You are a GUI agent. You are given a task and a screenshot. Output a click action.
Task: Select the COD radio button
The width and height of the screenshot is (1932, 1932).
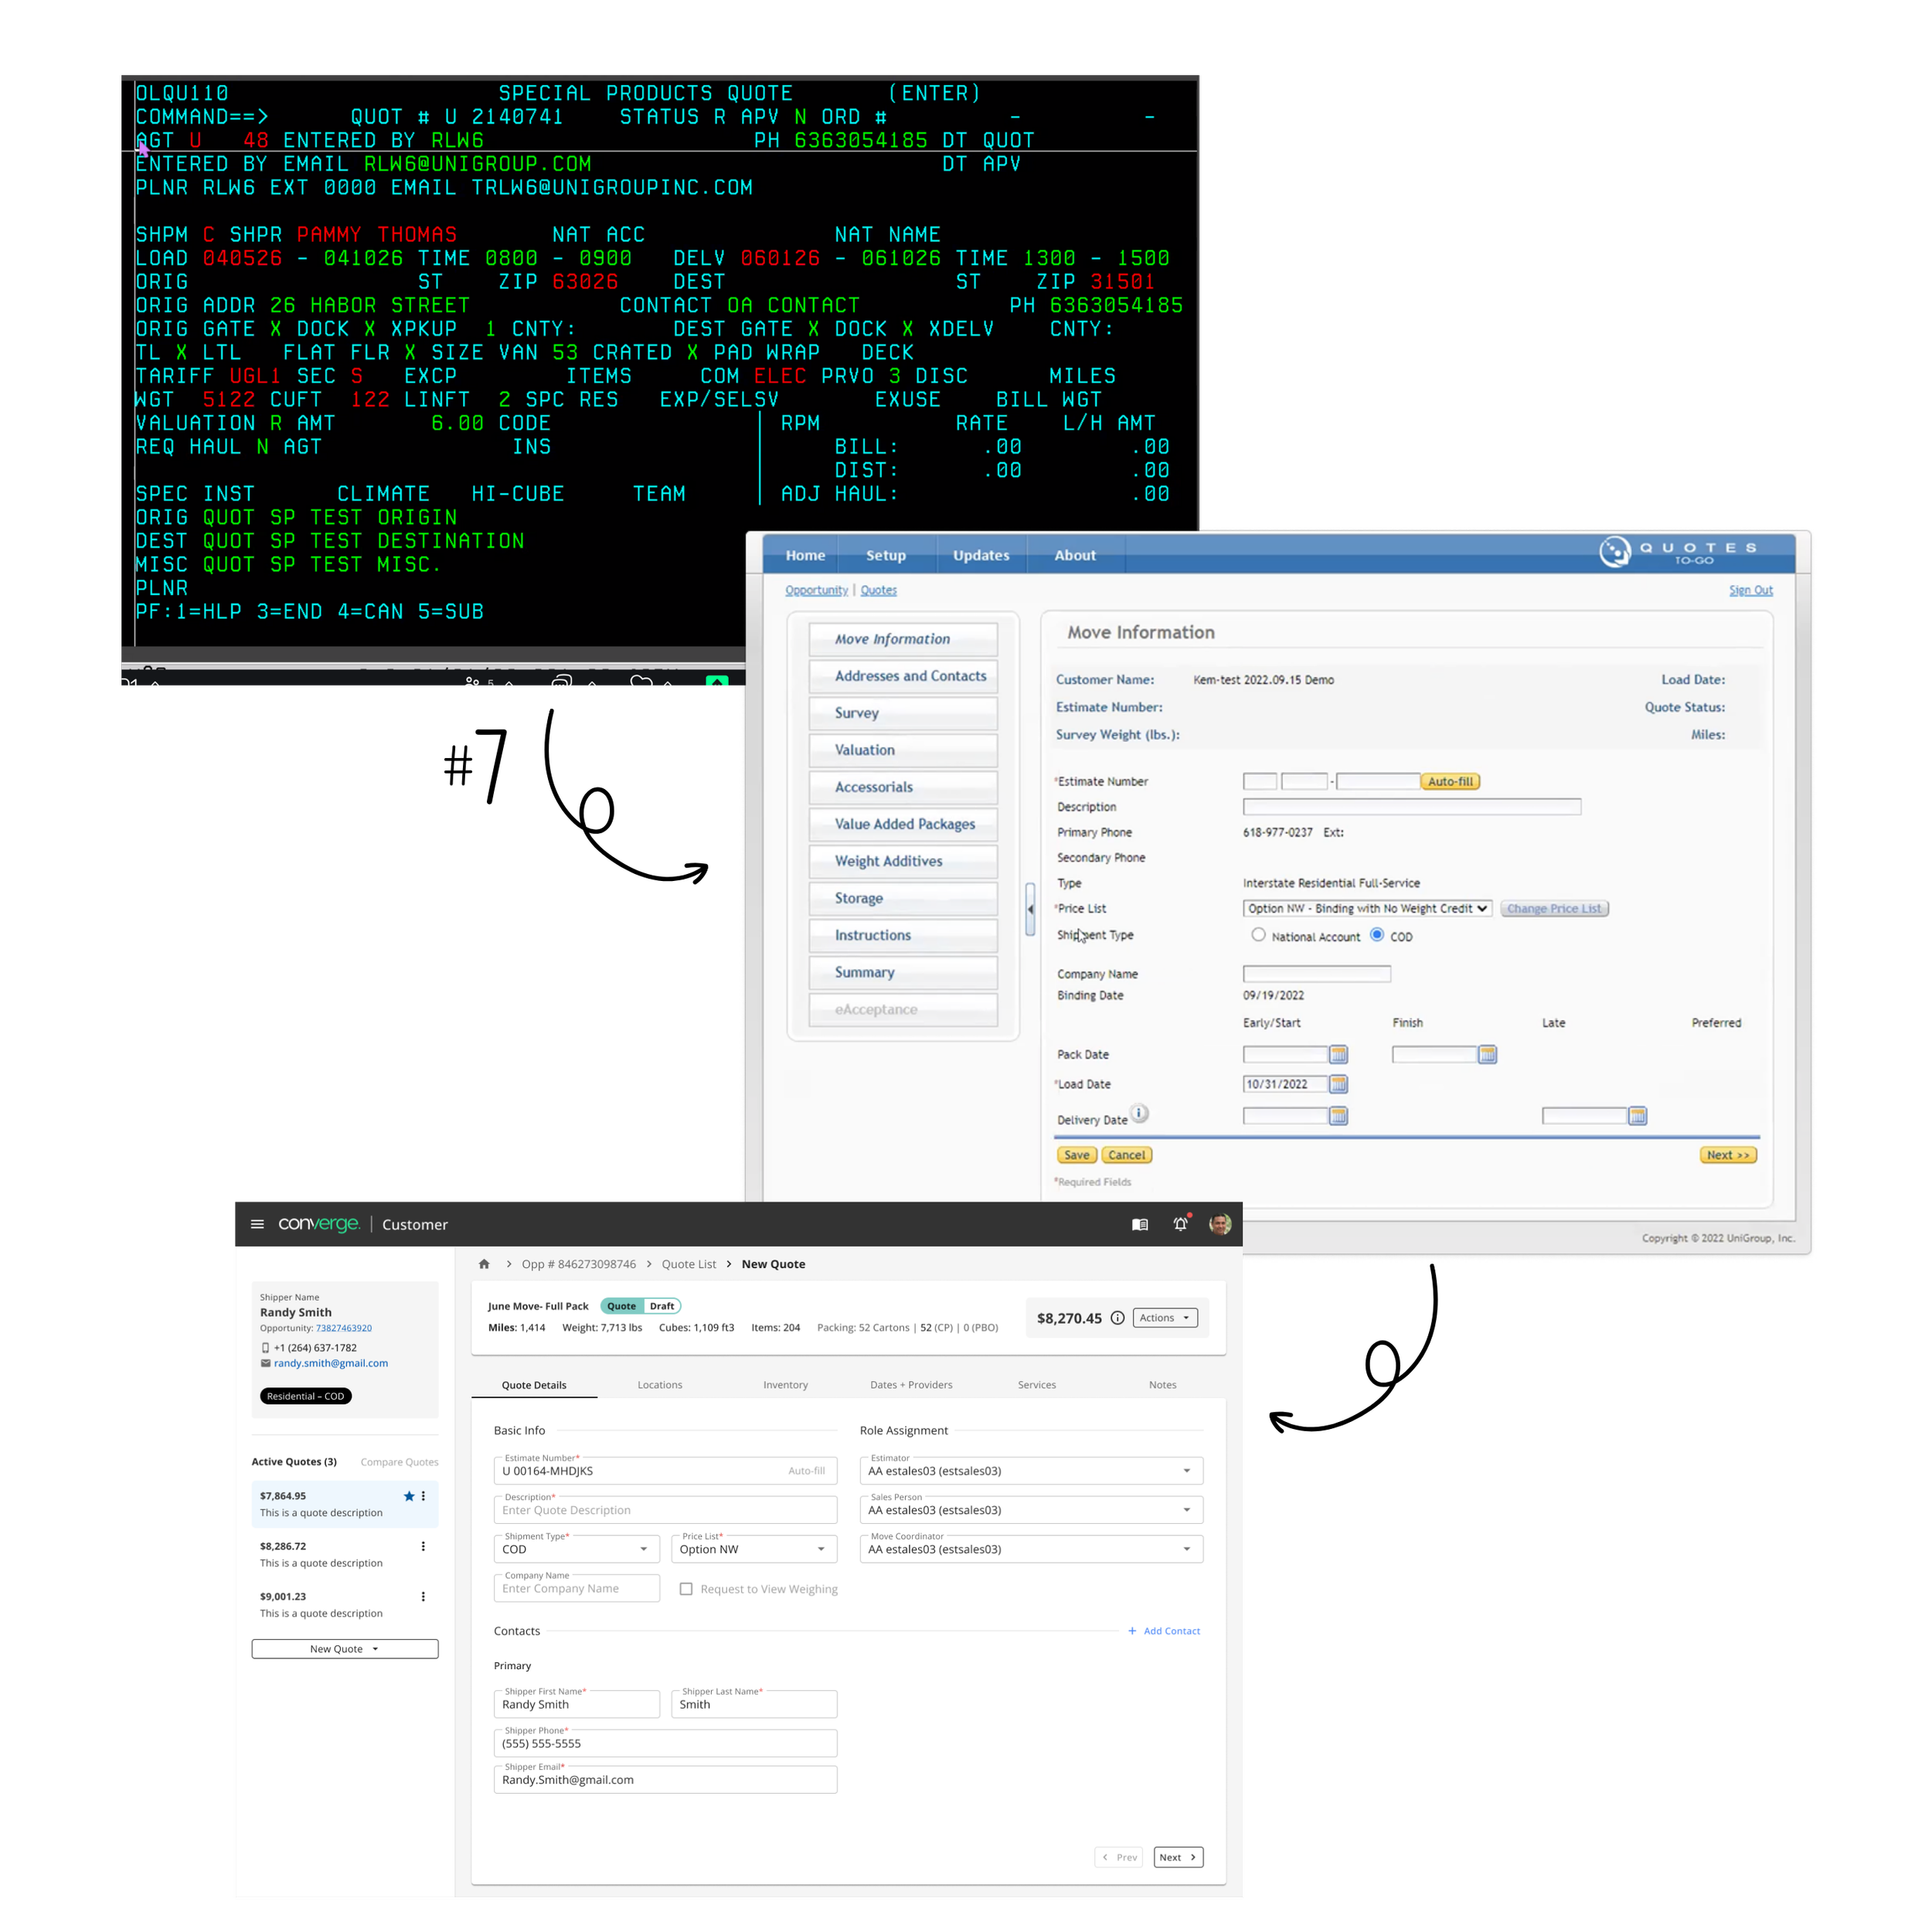[x=1377, y=935]
